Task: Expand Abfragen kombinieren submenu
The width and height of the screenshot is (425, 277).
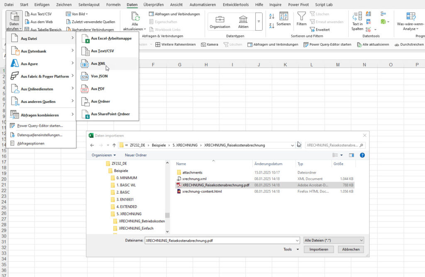Action: coord(41,115)
